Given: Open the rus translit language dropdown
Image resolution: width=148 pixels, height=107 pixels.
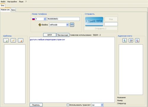Looking at the screenshot, I should [102, 105].
